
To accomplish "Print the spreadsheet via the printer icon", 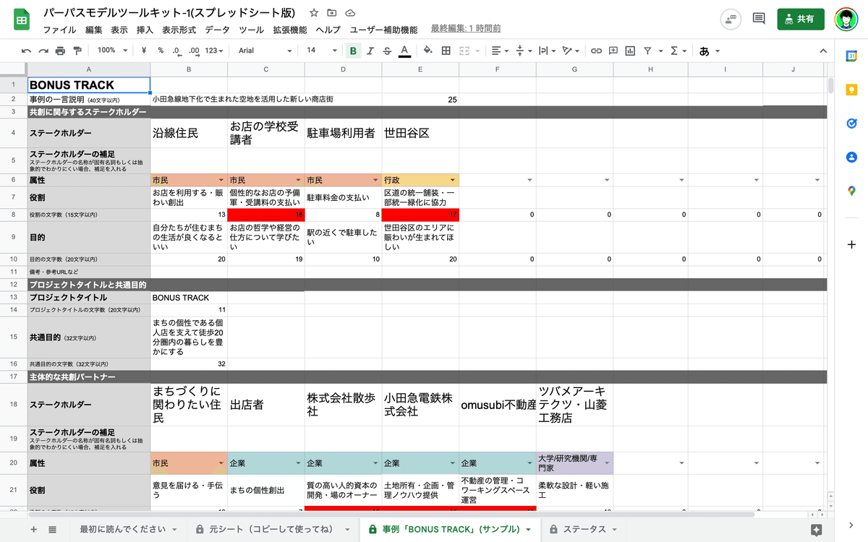I will click(60, 51).
